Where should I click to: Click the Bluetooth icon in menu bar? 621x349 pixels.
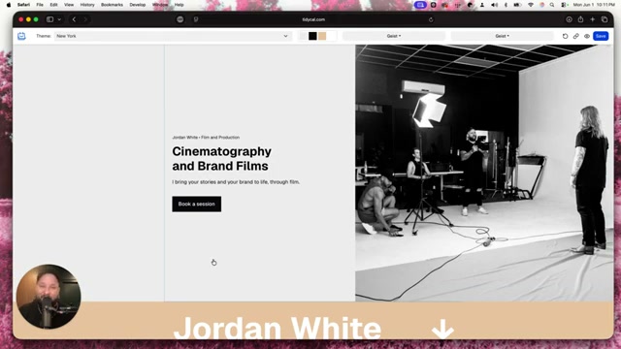(506, 5)
